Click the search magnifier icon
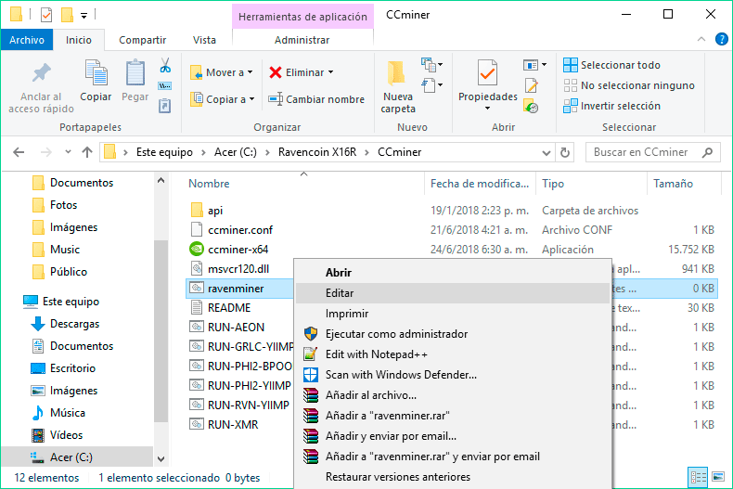The width and height of the screenshot is (733, 489). (x=707, y=152)
